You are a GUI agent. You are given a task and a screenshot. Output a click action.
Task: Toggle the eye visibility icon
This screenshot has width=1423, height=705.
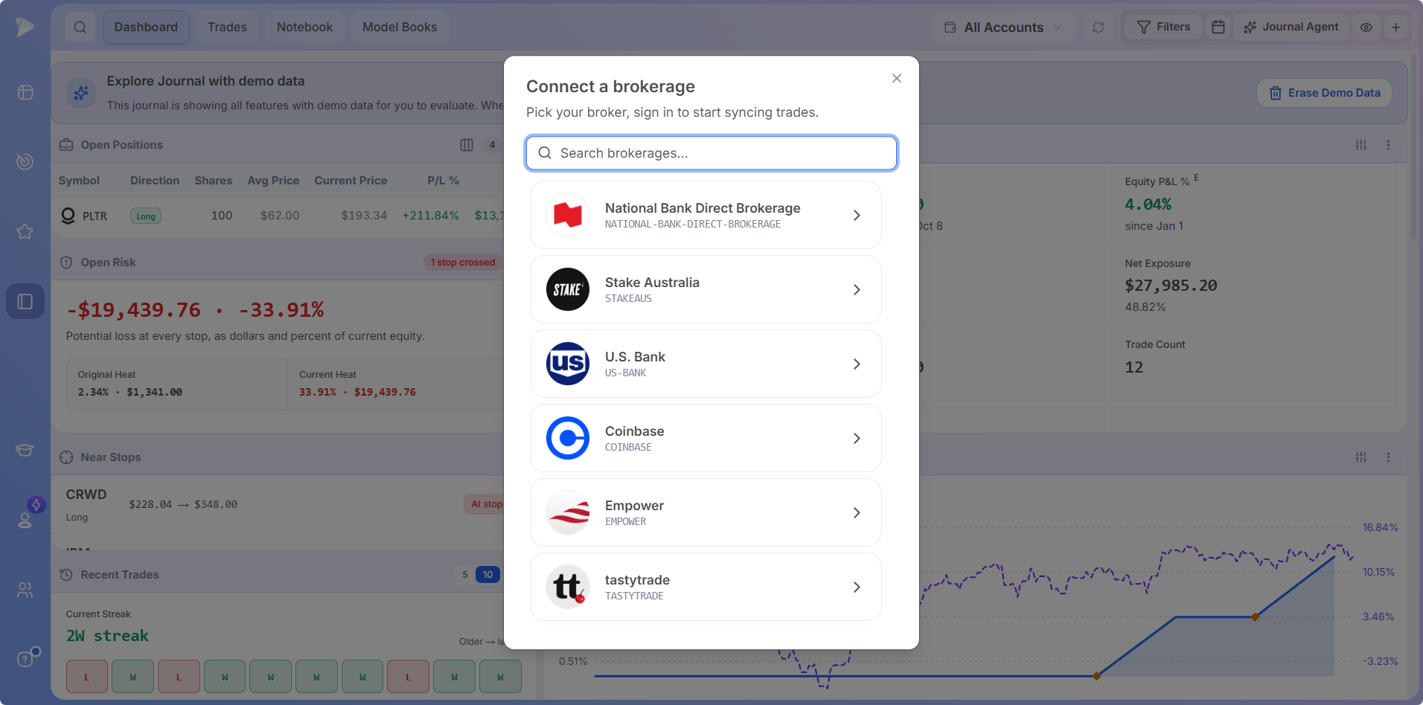pyautogui.click(x=1366, y=28)
